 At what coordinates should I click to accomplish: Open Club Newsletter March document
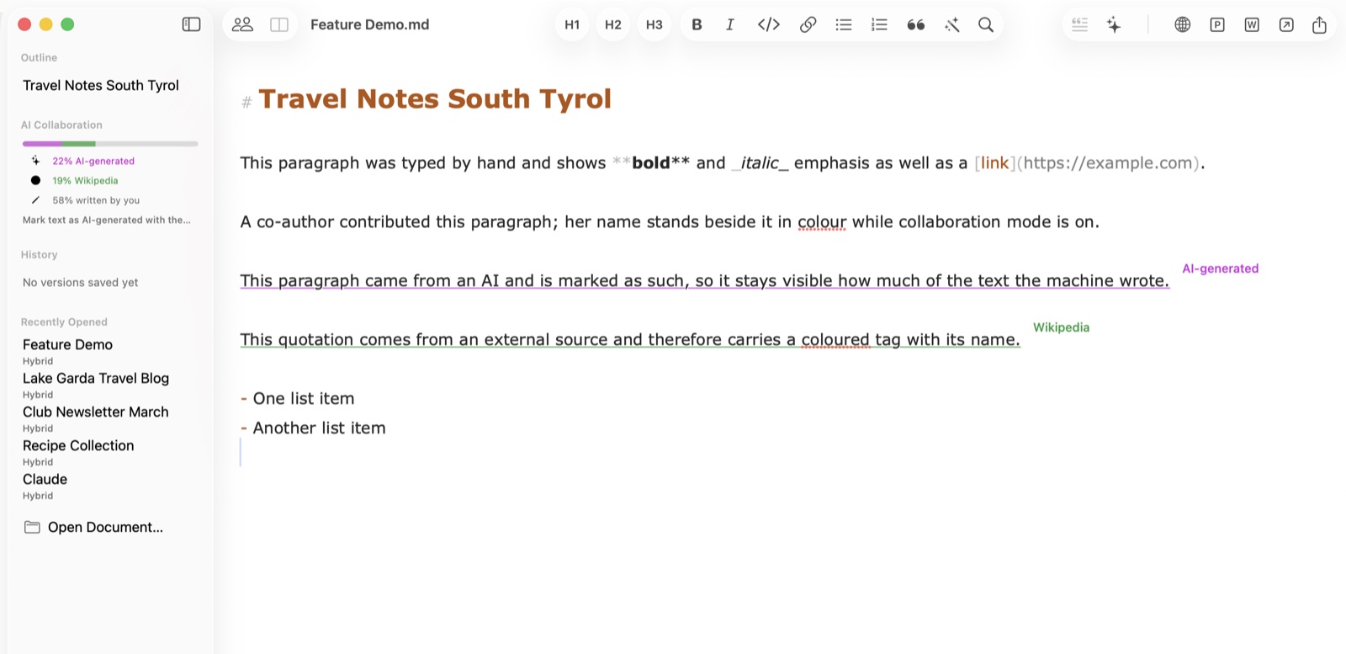pyautogui.click(x=96, y=412)
